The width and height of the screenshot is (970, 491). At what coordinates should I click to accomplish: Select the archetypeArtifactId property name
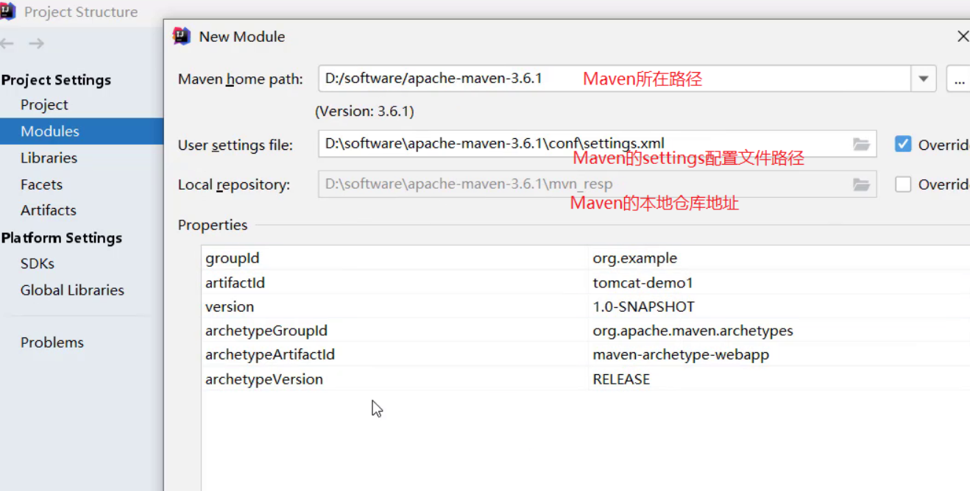coord(270,355)
